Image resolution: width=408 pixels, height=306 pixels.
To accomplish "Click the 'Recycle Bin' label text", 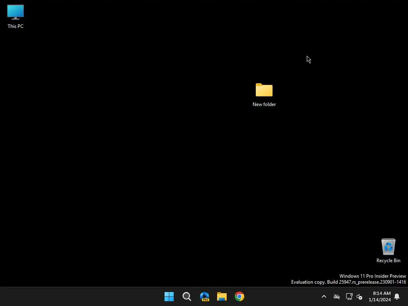I will coord(388,261).
